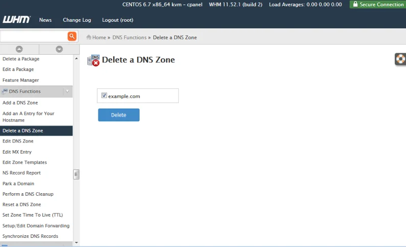Click the orange search magnifier button
The image size is (406, 247).
(72, 36)
